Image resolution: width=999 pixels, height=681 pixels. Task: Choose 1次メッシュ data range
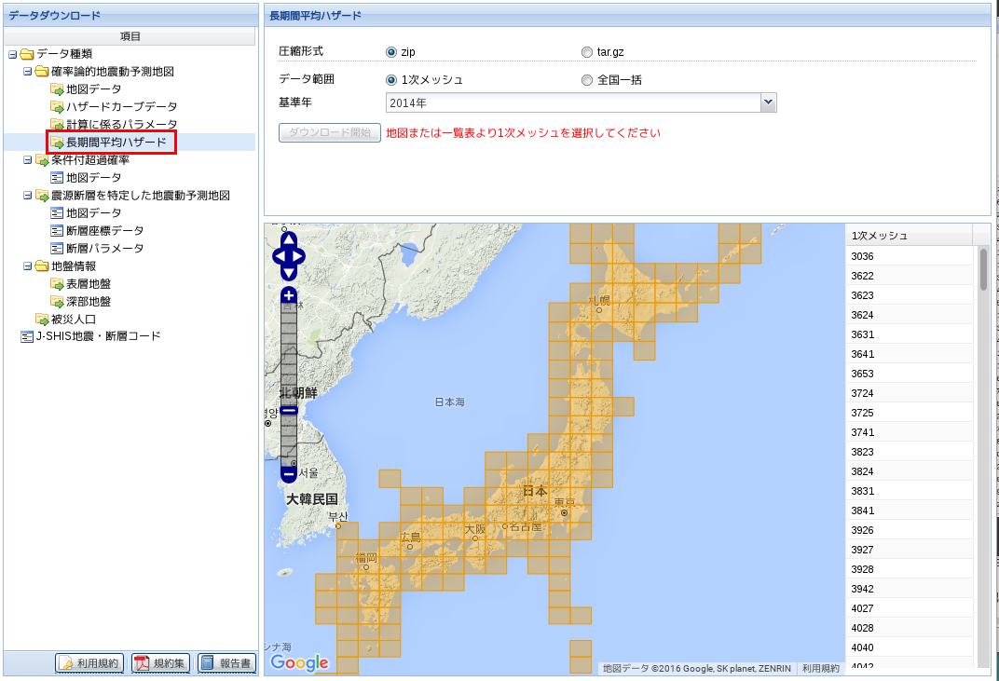point(391,80)
